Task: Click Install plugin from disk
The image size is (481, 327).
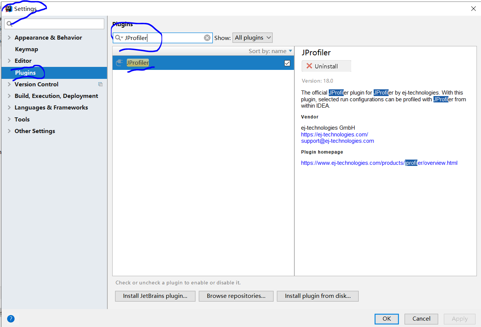Action: click(x=318, y=296)
